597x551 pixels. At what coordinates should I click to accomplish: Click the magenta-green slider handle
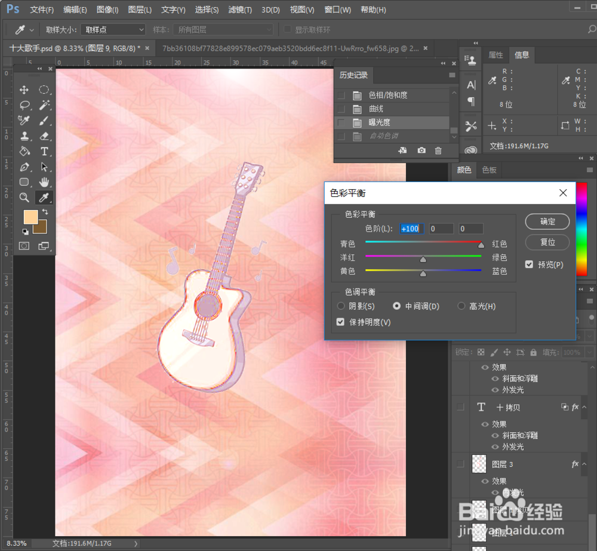[423, 259]
